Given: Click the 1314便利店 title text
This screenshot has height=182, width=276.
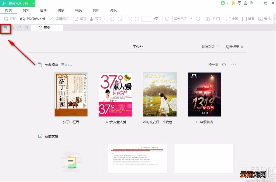Looking at the screenshot, I should pyautogui.click(x=204, y=122).
